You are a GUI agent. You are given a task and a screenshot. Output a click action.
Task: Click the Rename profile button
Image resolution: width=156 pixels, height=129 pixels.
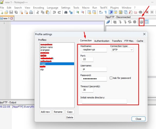[x=58, y=112]
